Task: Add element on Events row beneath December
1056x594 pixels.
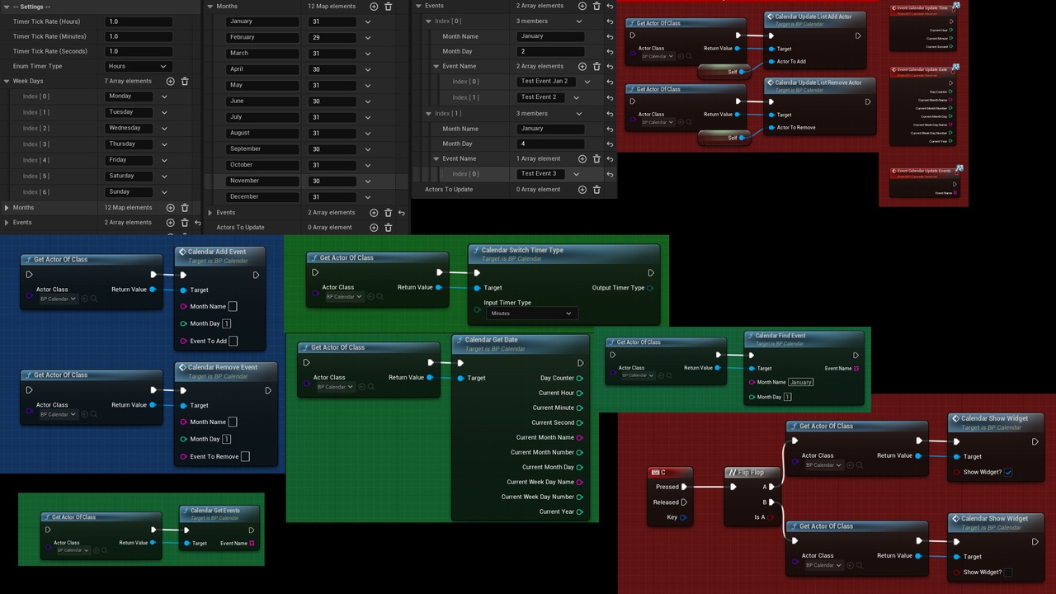Action: (x=375, y=213)
